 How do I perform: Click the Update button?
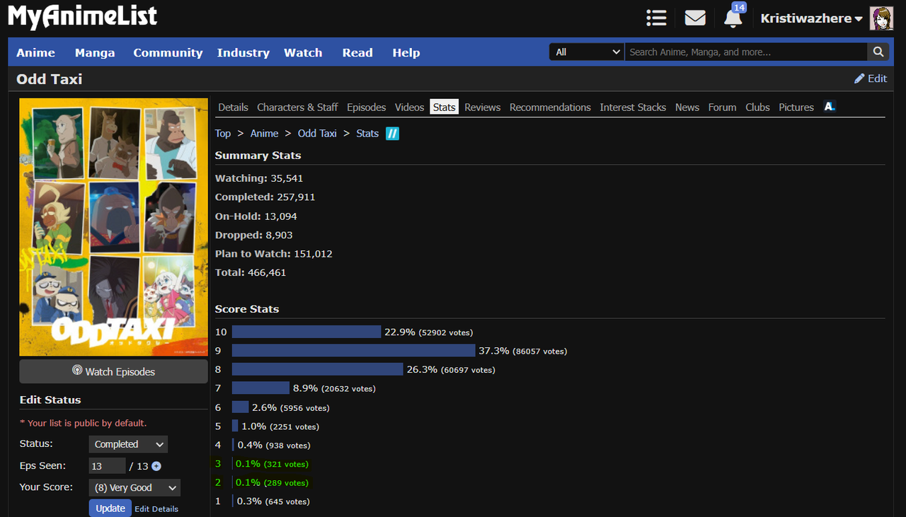110,508
